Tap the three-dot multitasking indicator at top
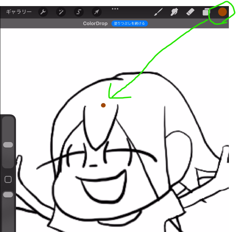The height and width of the screenshot is (232, 236). 115,9
